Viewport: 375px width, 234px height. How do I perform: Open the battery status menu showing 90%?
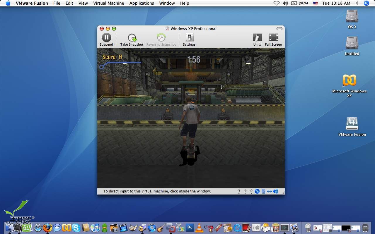click(x=299, y=3)
